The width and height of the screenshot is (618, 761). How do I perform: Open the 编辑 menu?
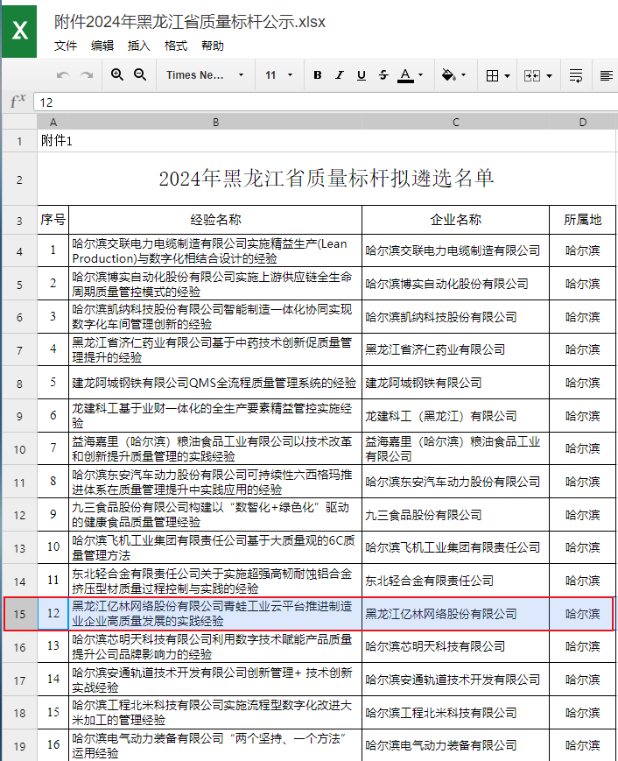pyautogui.click(x=102, y=46)
